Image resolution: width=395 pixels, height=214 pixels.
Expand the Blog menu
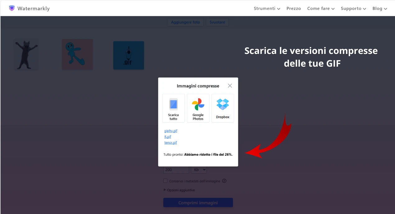pyautogui.click(x=380, y=8)
